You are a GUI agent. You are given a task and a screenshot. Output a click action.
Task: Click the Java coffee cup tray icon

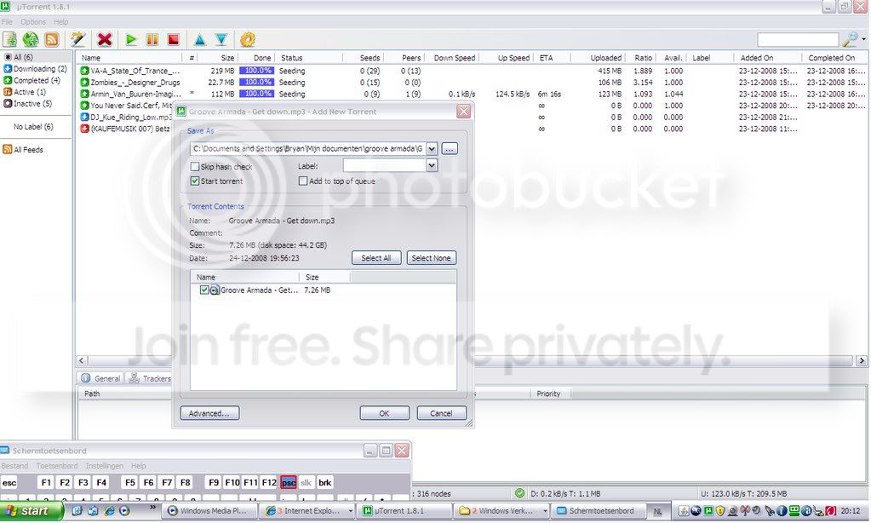(684, 511)
